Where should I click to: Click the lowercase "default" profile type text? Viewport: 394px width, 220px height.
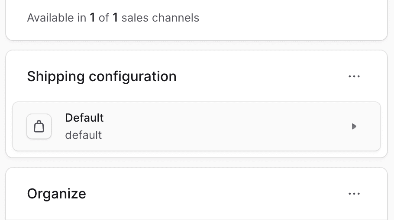coord(84,135)
